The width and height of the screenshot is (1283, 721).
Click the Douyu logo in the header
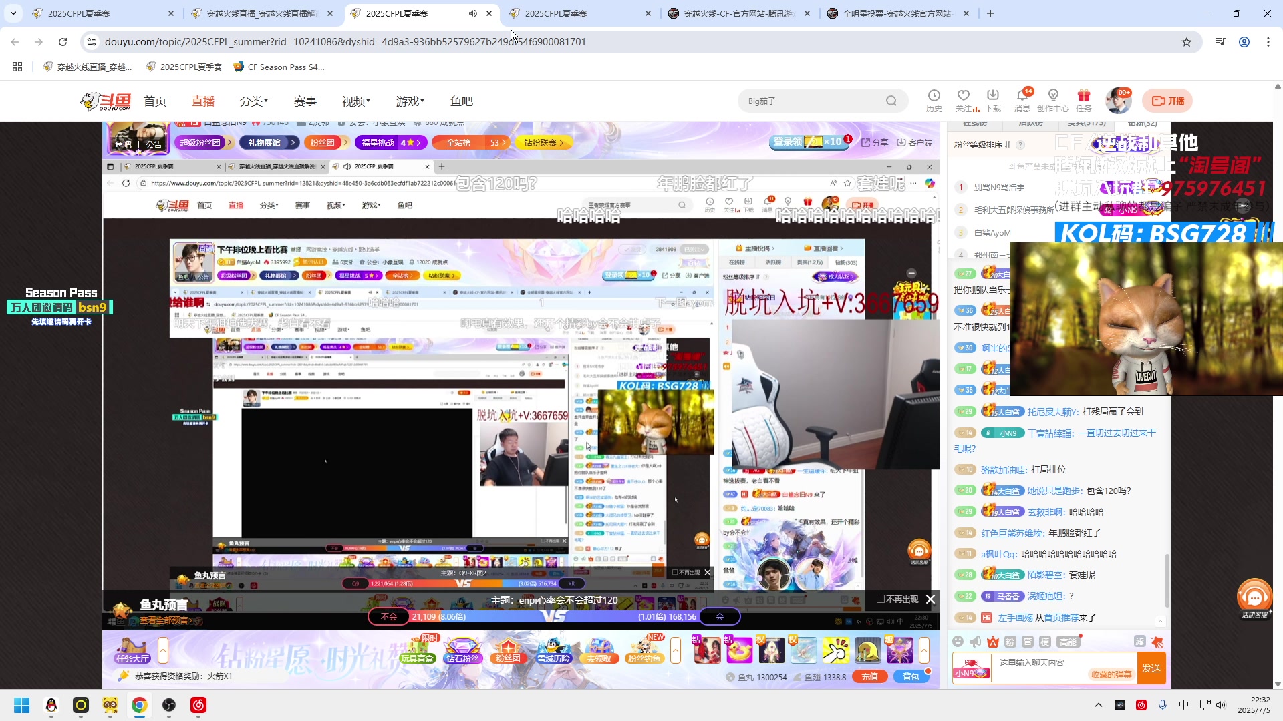[x=106, y=101]
